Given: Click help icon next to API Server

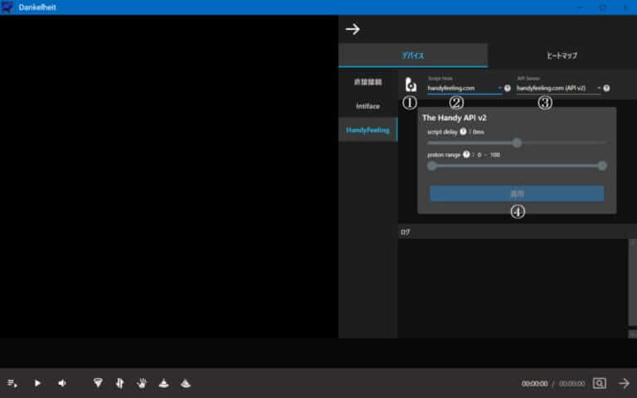Looking at the screenshot, I should pos(606,88).
